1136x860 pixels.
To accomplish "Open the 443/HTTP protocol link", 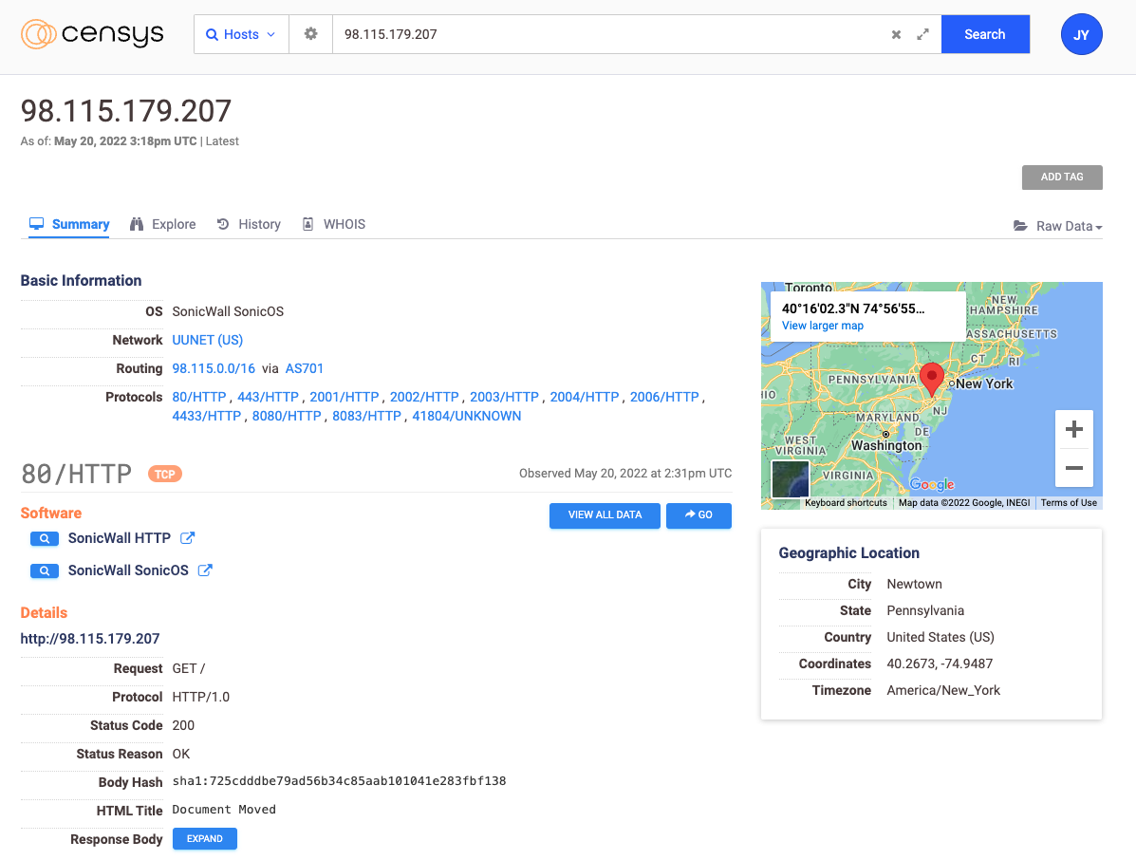I will [x=268, y=397].
